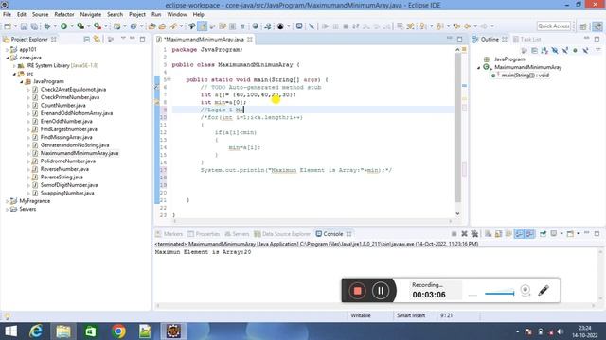The width and height of the screenshot is (606, 340).
Task: Click the pencil annotate icon on recorder
Action: click(x=543, y=290)
